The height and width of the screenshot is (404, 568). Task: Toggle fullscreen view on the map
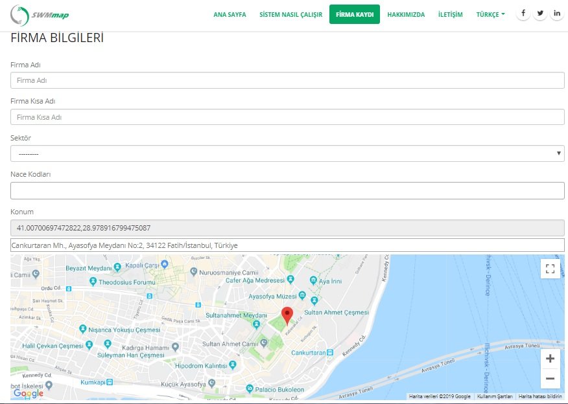550,268
